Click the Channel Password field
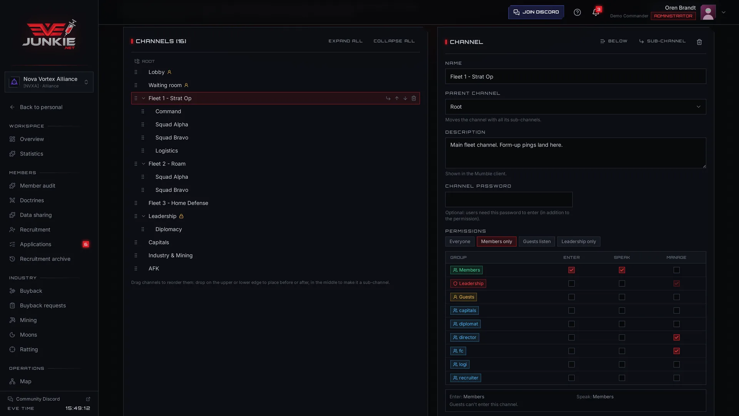739x416 pixels. click(509, 200)
